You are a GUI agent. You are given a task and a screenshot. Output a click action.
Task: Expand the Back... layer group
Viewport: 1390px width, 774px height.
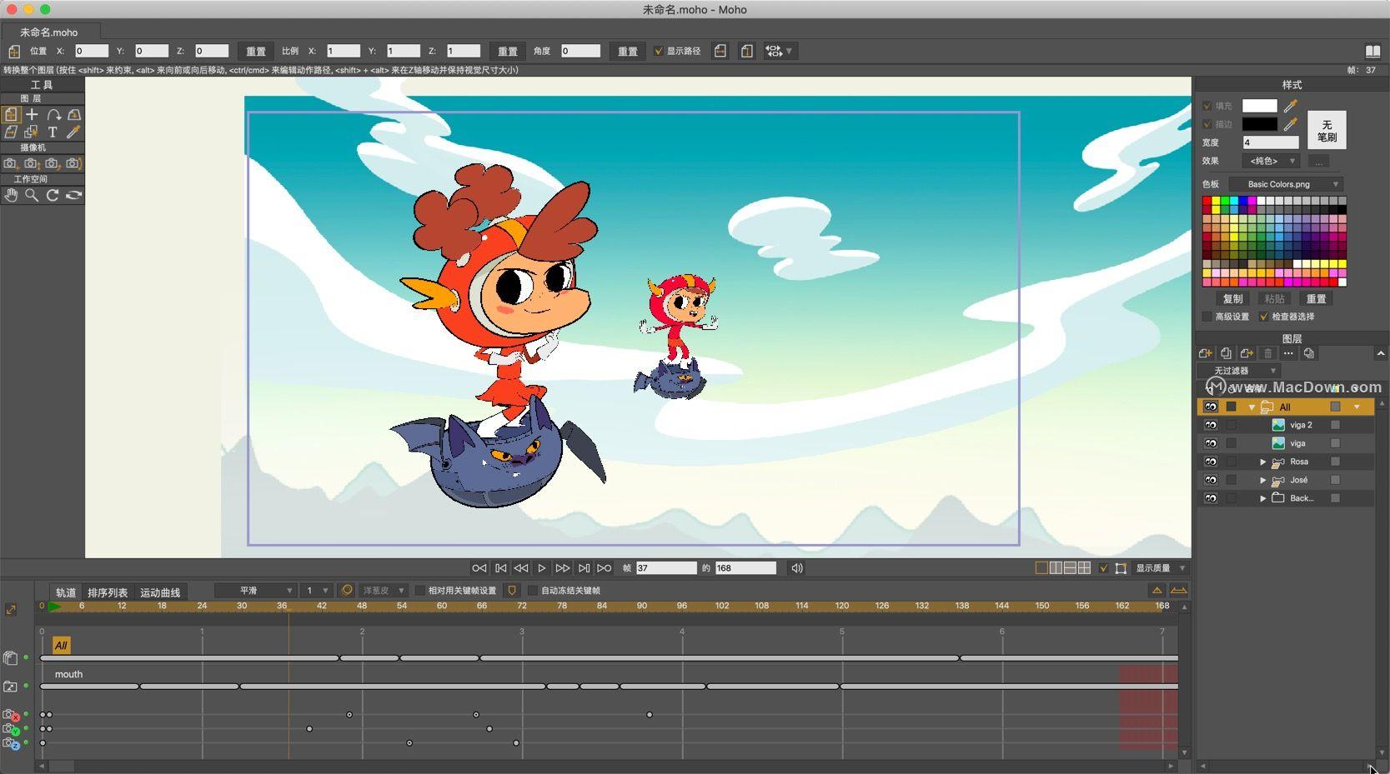pyautogui.click(x=1262, y=498)
